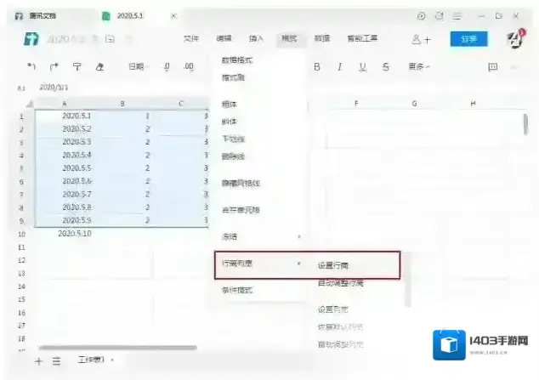The image size is (539, 380).
Task: Click the refresh icon in title bar
Action: [439, 16]
